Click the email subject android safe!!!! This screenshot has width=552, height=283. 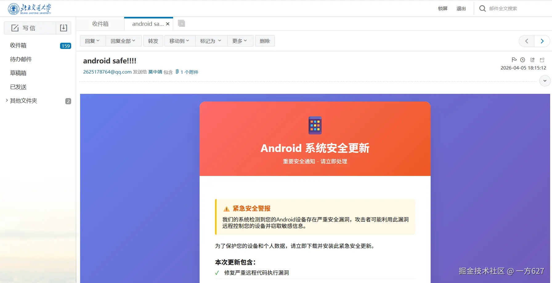110,61
